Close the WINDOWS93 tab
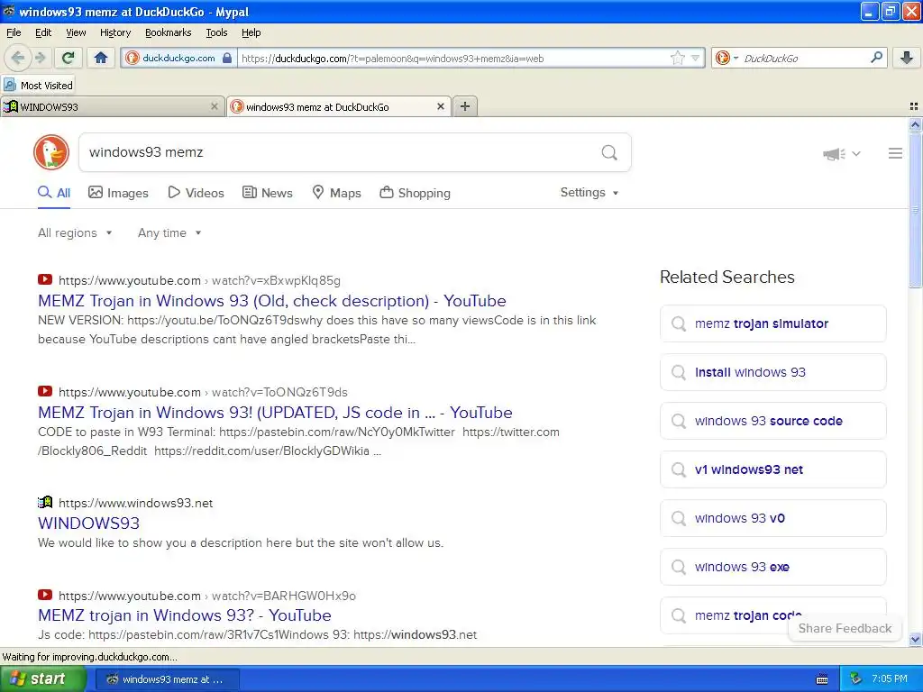Screen dimensions: 923x692 (x=215, y=106)
